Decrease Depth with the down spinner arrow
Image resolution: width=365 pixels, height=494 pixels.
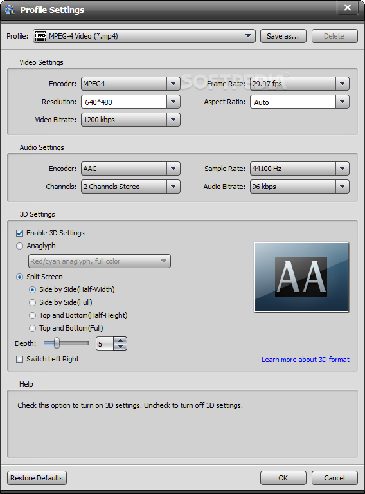tap(120, 347)
